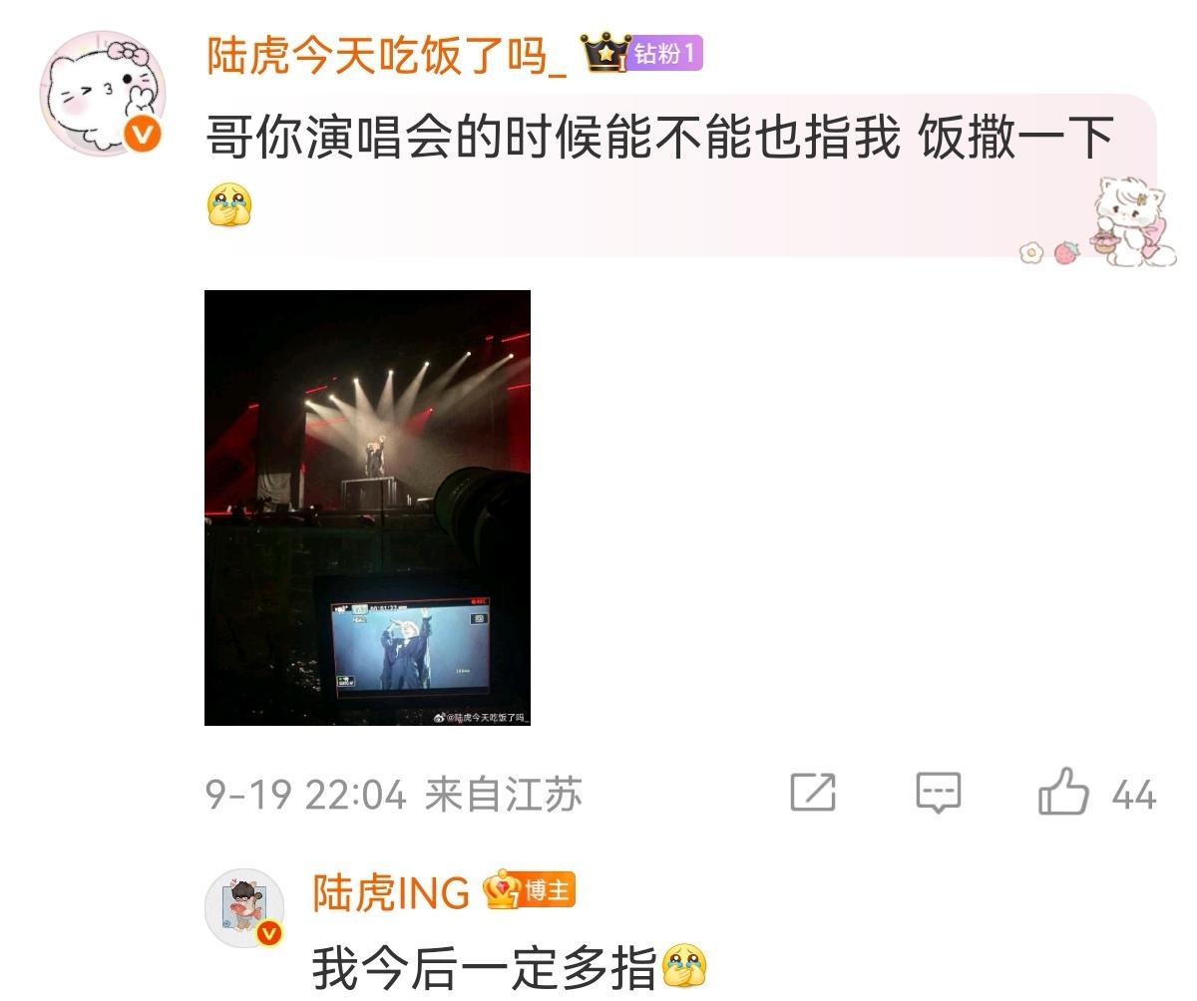Open the reply speech bubble icon
Viewport: 1197px width, 1001px height.
click(939, 794)
